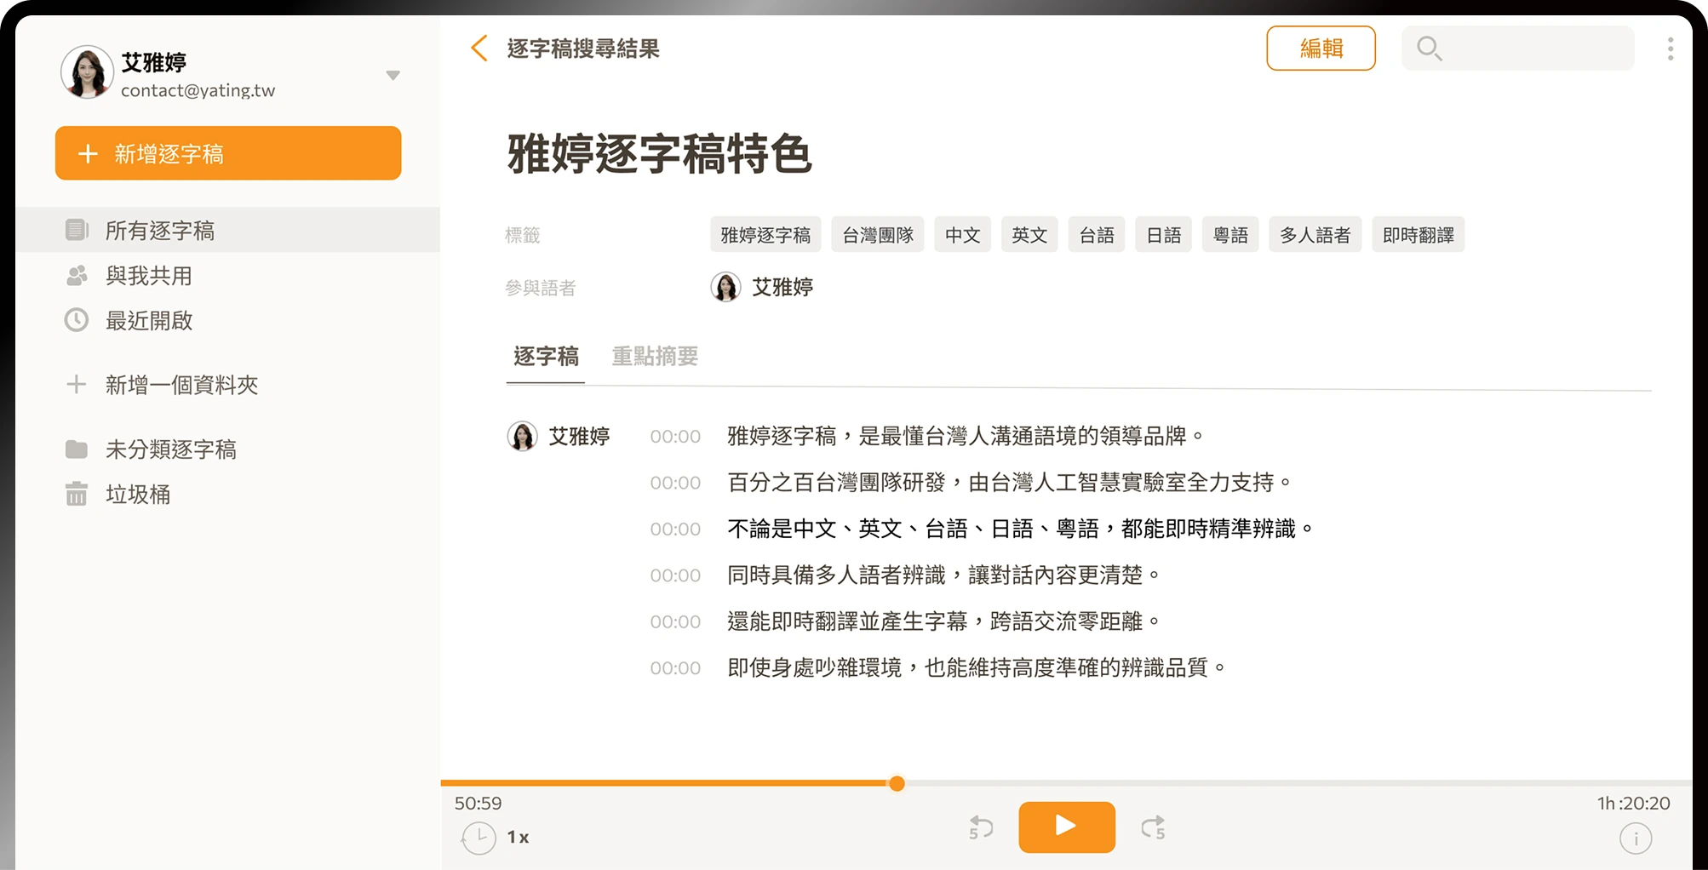Click the orange playback progress handle
This screenshot has height=870, width=1708.
click(x=897, y=783)
